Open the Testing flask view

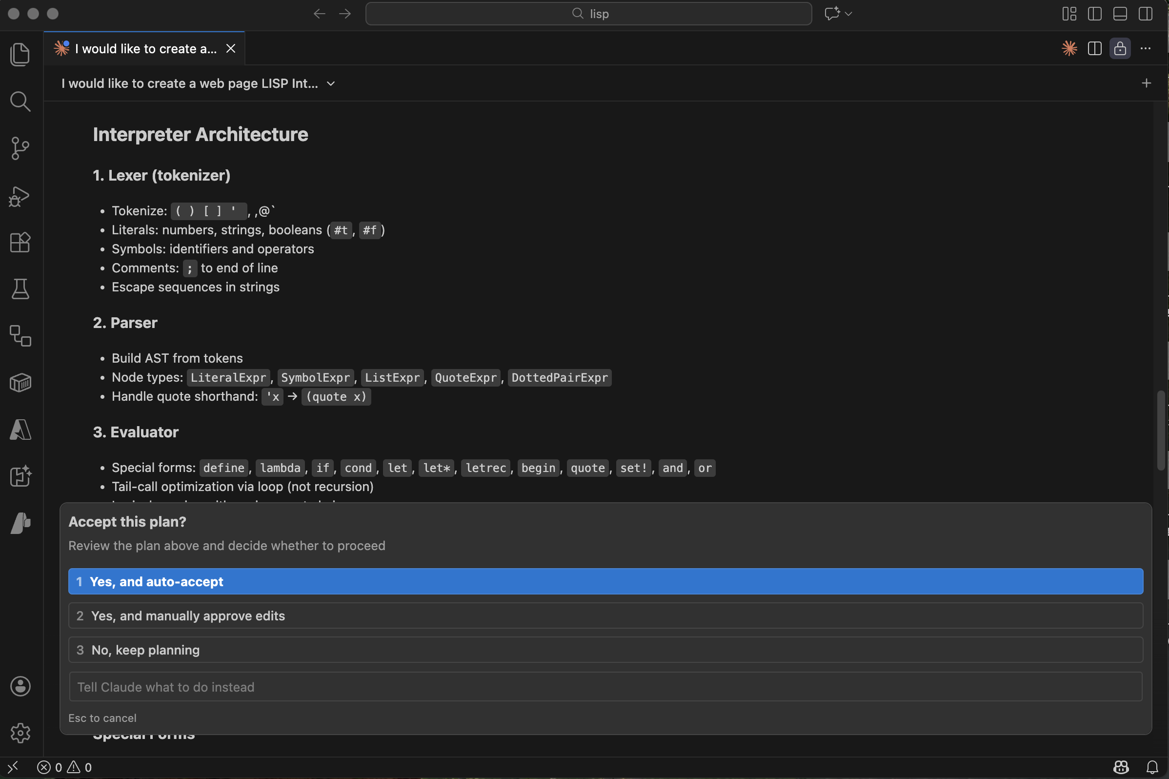click(20, 288)
